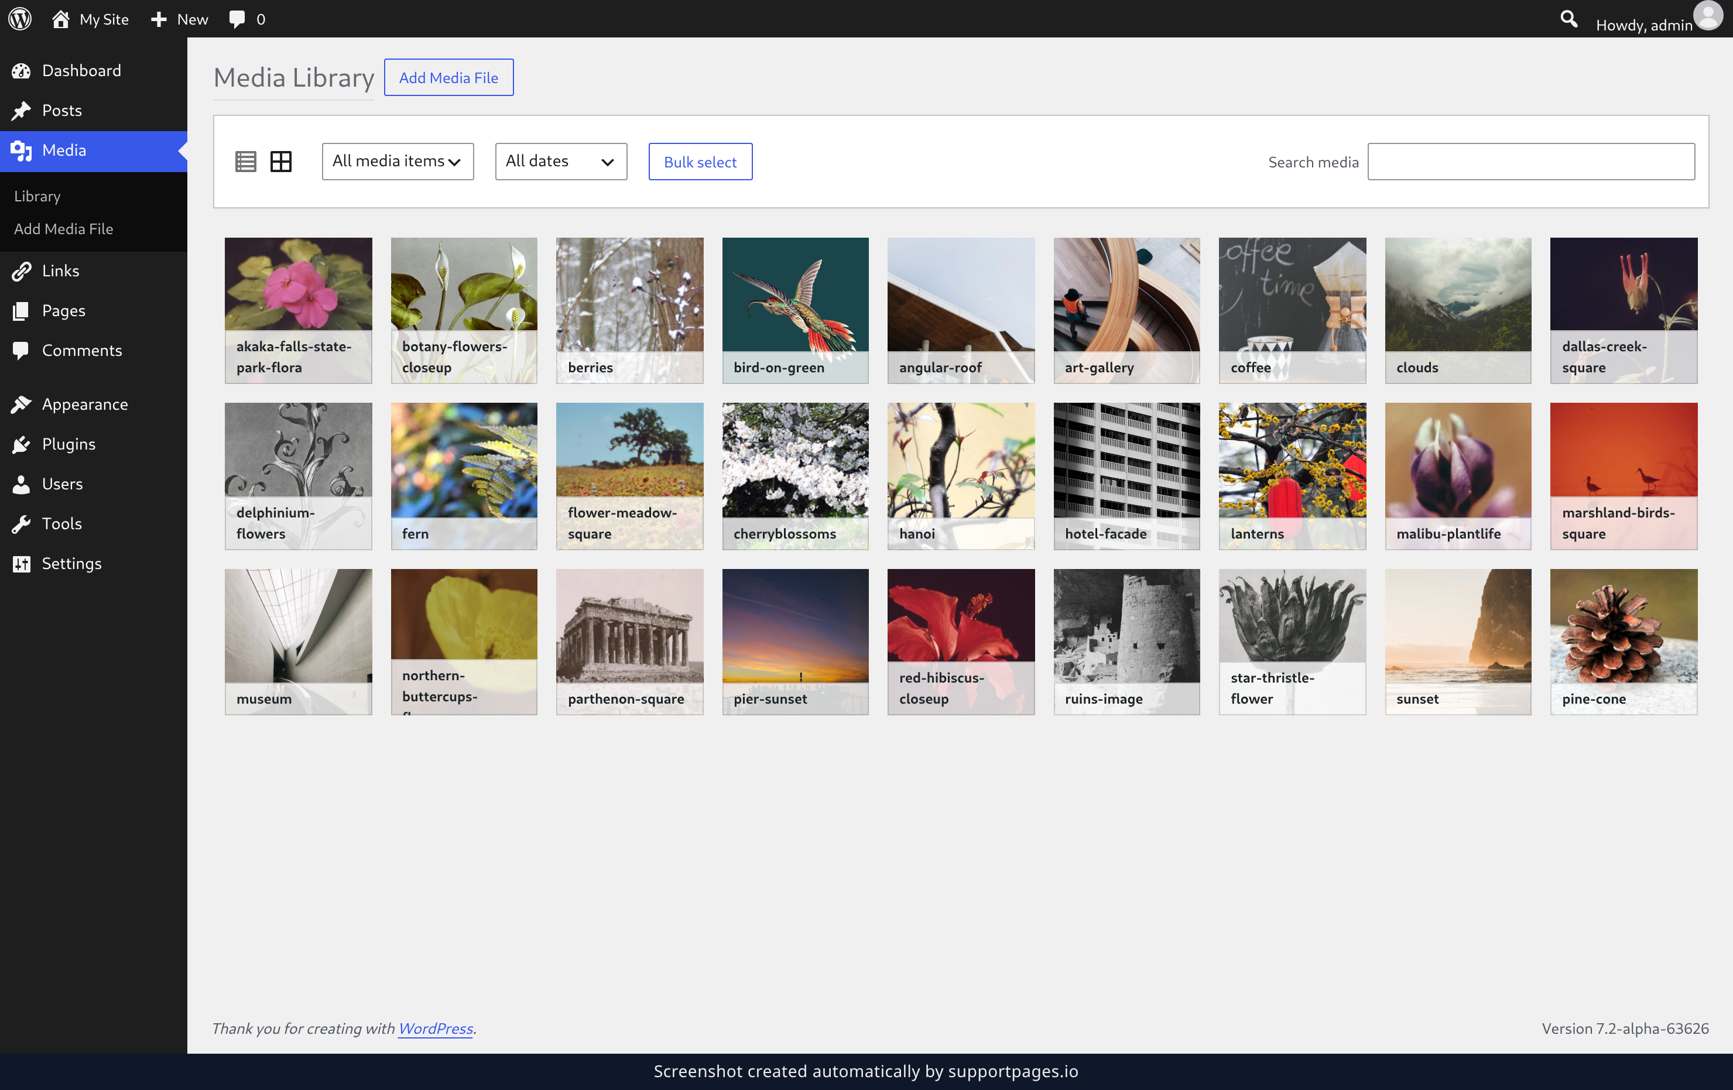Screen dimensions: 1733x1090
Task: Select the akaka-falls-state-park-flora thumbnail
Action: pos(298,310)
